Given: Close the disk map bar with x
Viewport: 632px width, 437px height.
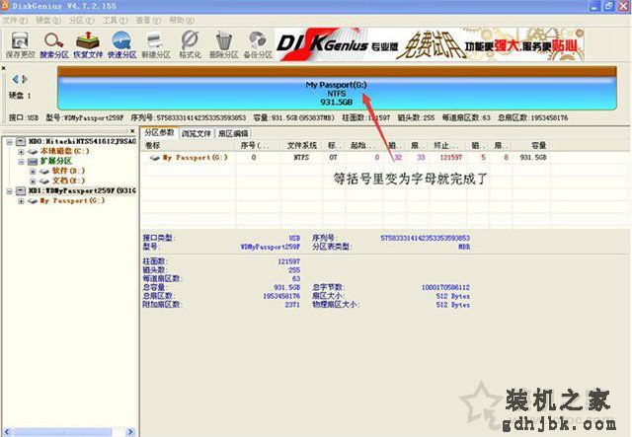Looking at the screenshot, I should tap(4, 68).
